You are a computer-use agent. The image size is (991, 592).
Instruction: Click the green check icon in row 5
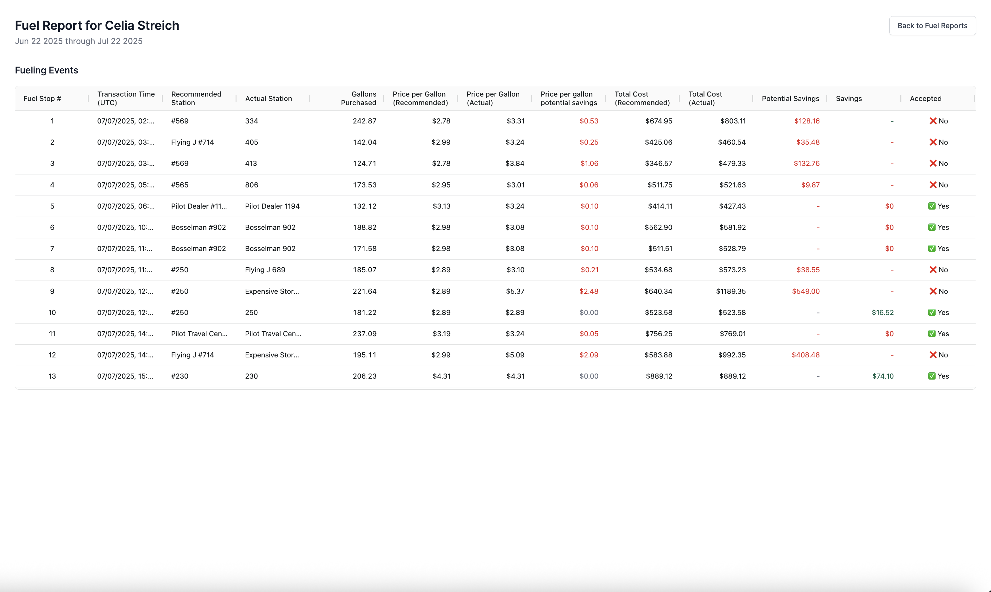(932, 206)
